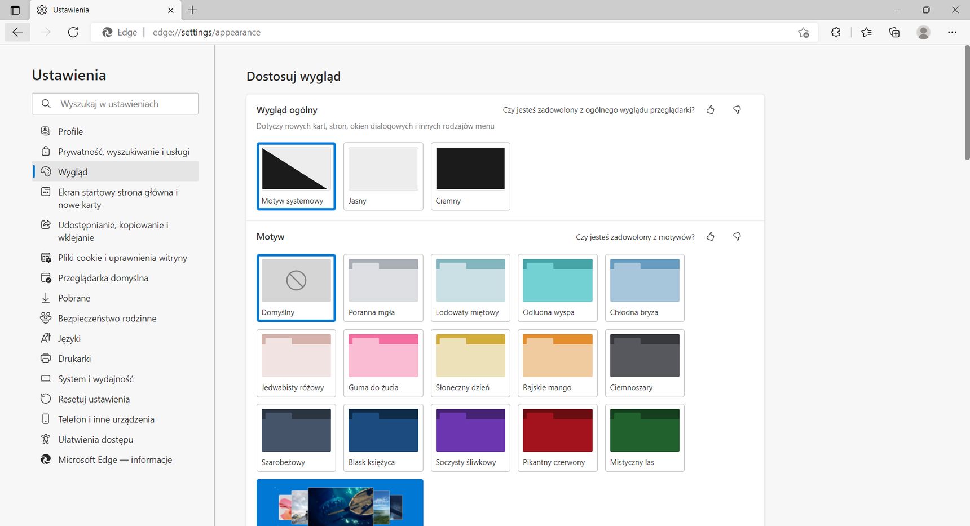The width and height of the screenshot is (970, 526).
Task: Open Microsoft Edge — informacje page
Action: (x=115, y=459)
